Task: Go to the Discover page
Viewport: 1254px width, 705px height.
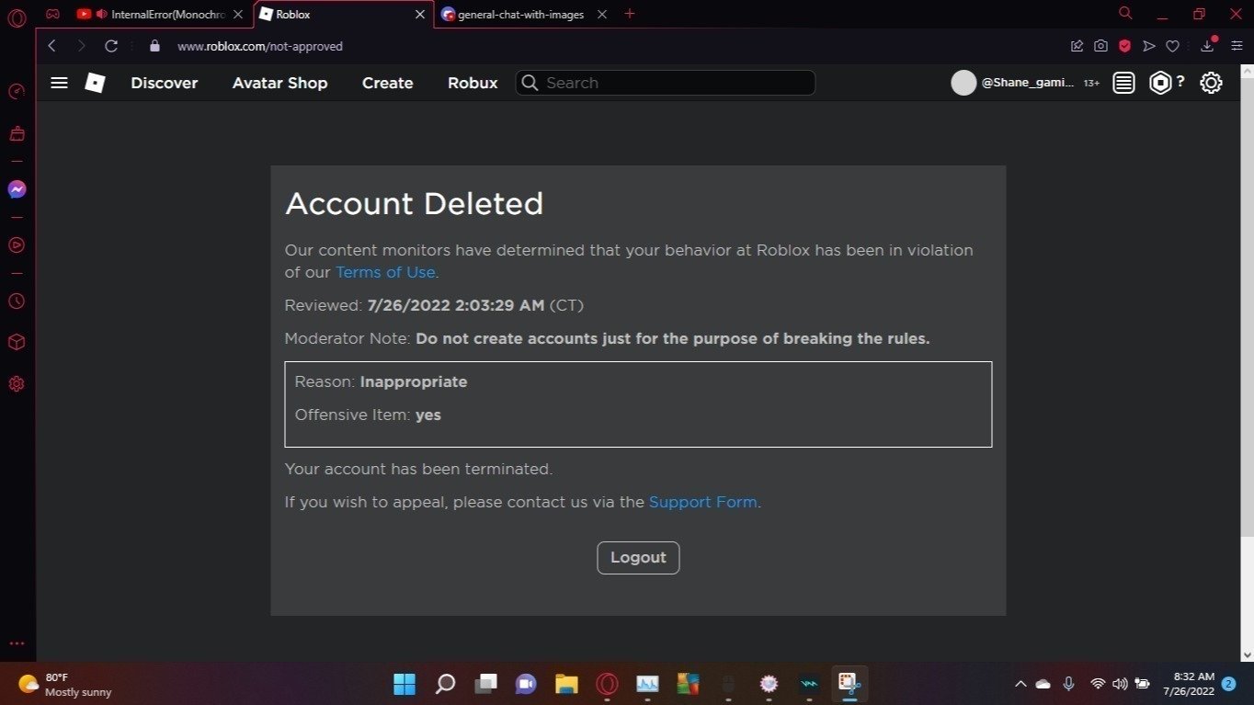Action: (x=165, y=83)
